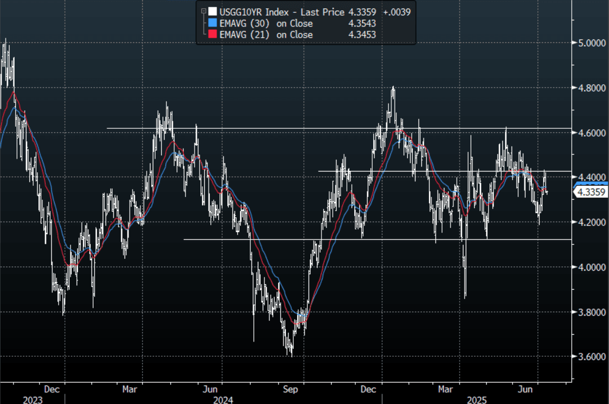This screenshot has width=609, height=404.
Task: Select the EMAVG (30) on Close entry
Action: coord(266,23)
